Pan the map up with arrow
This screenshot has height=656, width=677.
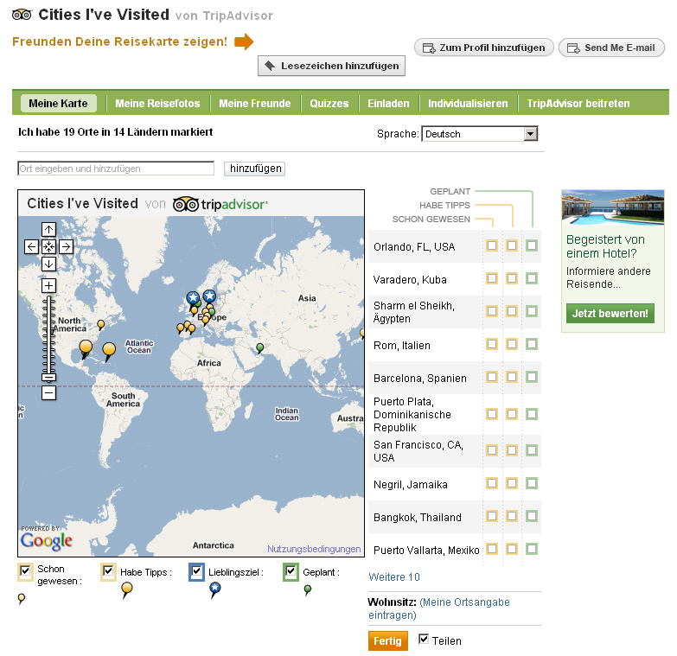click(48, 230)
